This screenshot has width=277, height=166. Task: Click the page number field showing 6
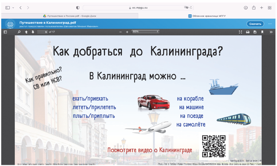point(43,32)
